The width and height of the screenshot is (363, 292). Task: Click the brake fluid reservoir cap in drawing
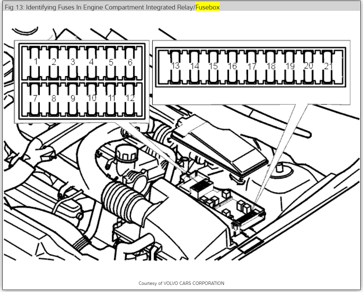127,153
